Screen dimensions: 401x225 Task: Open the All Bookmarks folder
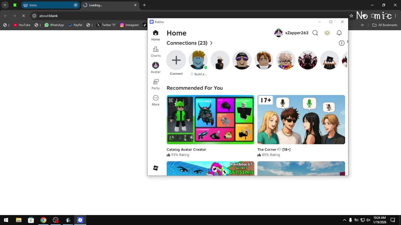coord(385,25)
